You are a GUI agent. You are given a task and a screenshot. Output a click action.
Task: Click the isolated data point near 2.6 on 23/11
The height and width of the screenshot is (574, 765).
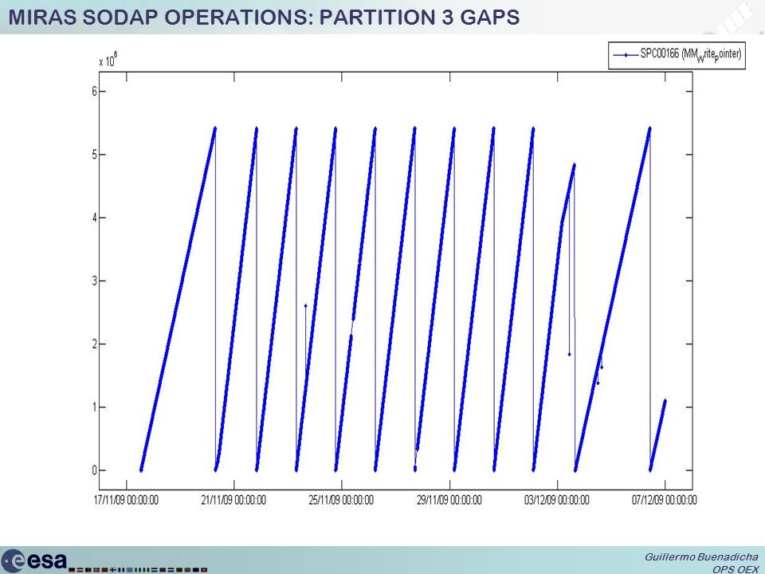coord(305,305)
